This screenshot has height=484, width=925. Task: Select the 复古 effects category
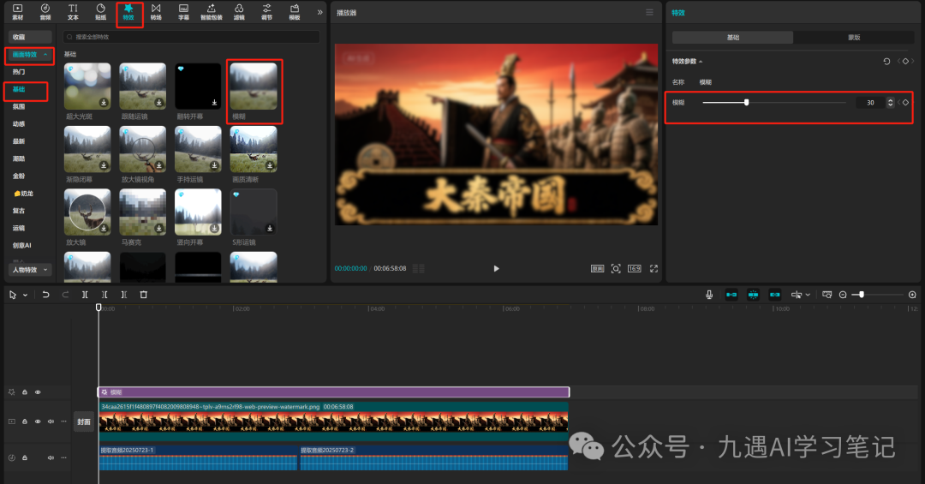point(19,211)
